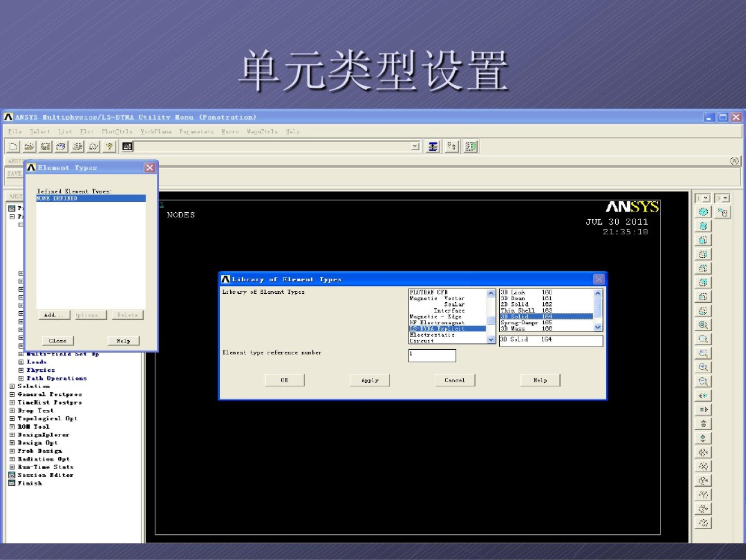
Task: Expand the Physics tree node
Action: (21, 370)
